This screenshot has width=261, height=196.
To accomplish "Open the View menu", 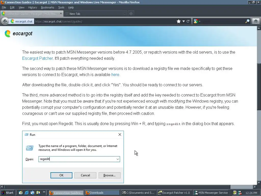I will point(21,7).
